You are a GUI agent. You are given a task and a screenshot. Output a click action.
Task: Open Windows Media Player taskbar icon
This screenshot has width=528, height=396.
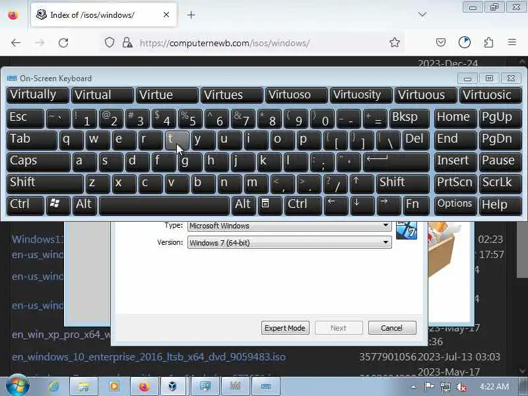[114, 386]
